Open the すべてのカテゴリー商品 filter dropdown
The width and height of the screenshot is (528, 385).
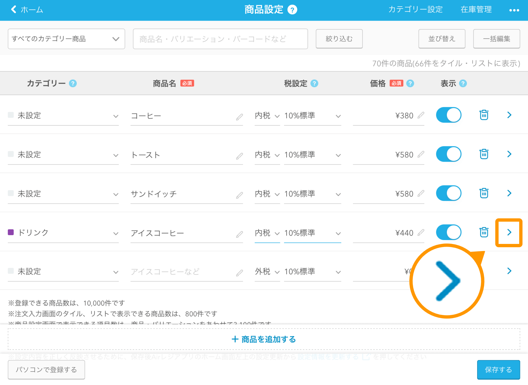[x=66, y=39]
